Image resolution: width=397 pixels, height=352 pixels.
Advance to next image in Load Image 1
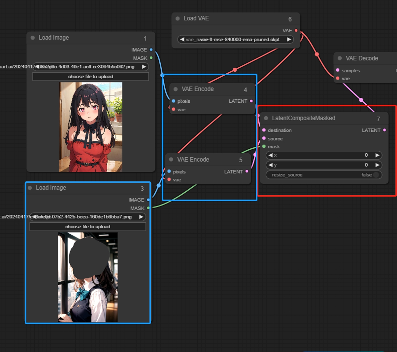pos(144,67)
